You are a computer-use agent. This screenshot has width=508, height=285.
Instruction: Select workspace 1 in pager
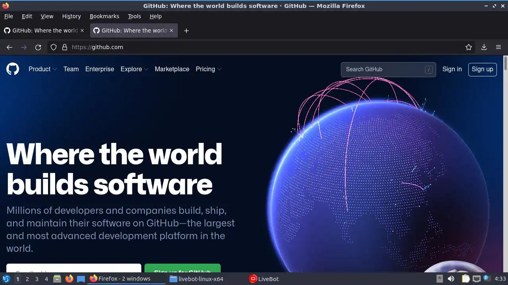pos(17,279)
